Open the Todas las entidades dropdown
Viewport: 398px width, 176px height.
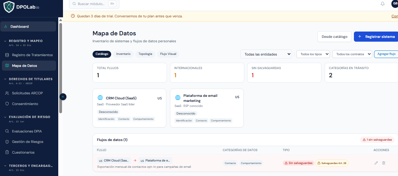tap(266, 54)
